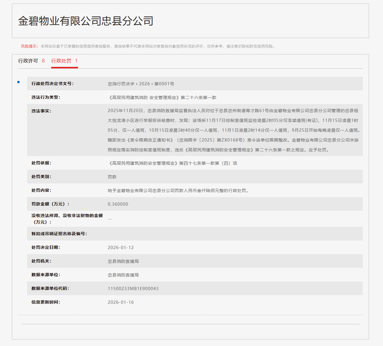The image size is (383, 346).
Task: Click the 没收违法所得 amount label
Action: (x=67, y=219)
